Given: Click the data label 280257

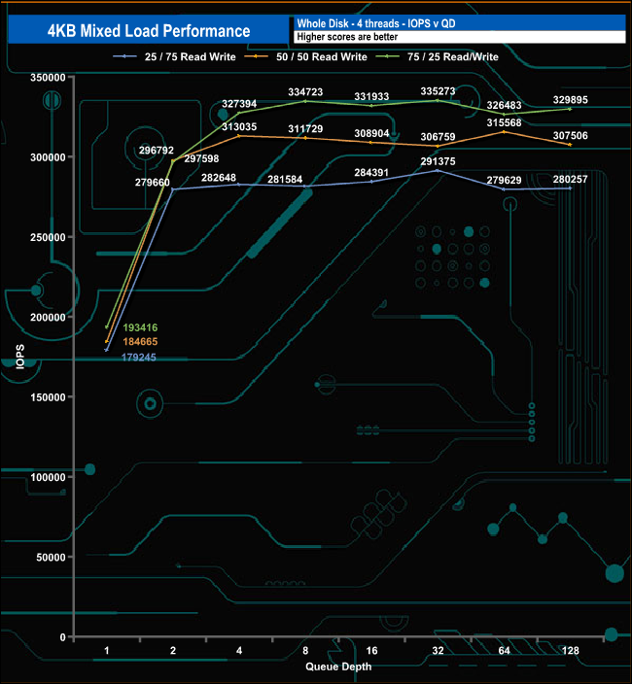Looking at the screenshot, I should [x=571, y=180].
